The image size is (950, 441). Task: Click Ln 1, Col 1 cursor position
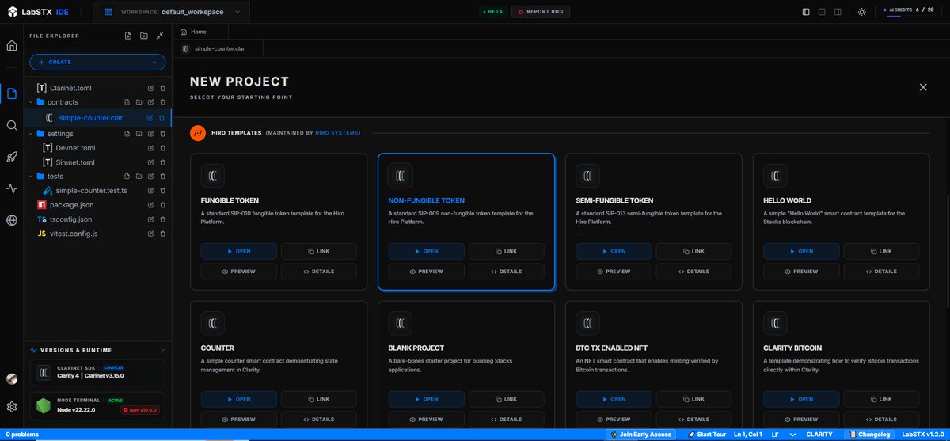tap(749, 435)
